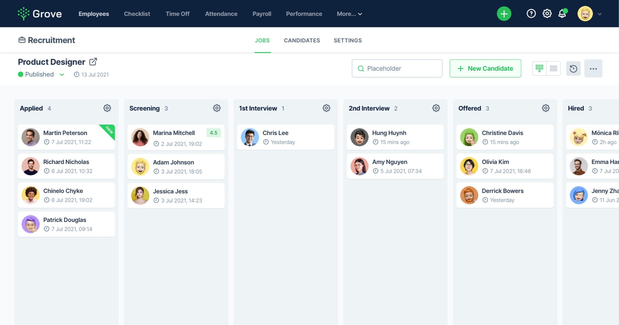Viewport: 619px width, 325px height.
Task: Switch to list view layout
Action: coord(553,68)
